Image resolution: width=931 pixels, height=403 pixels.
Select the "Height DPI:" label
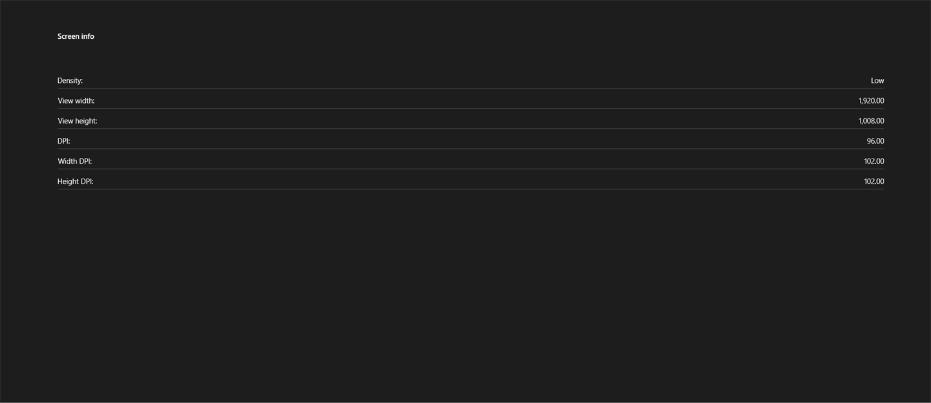tap(75, 181)
